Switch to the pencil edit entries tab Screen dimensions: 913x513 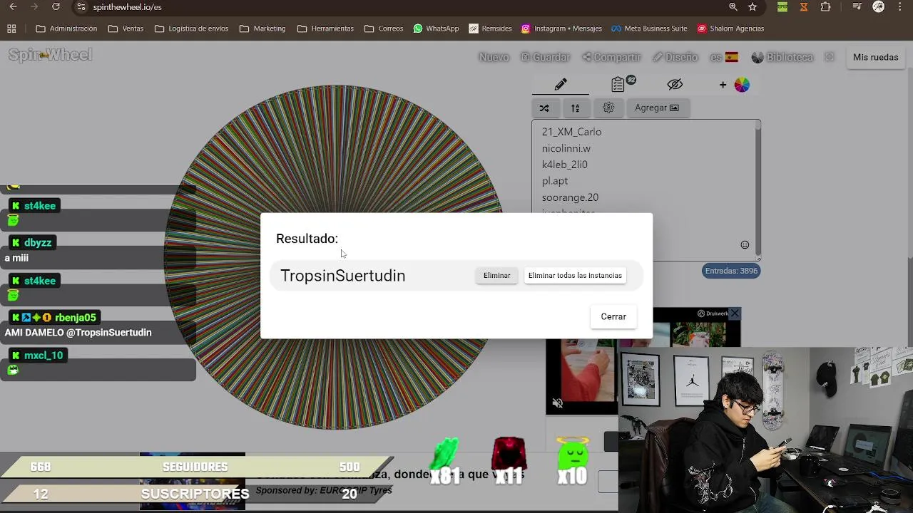click(561, 85)
